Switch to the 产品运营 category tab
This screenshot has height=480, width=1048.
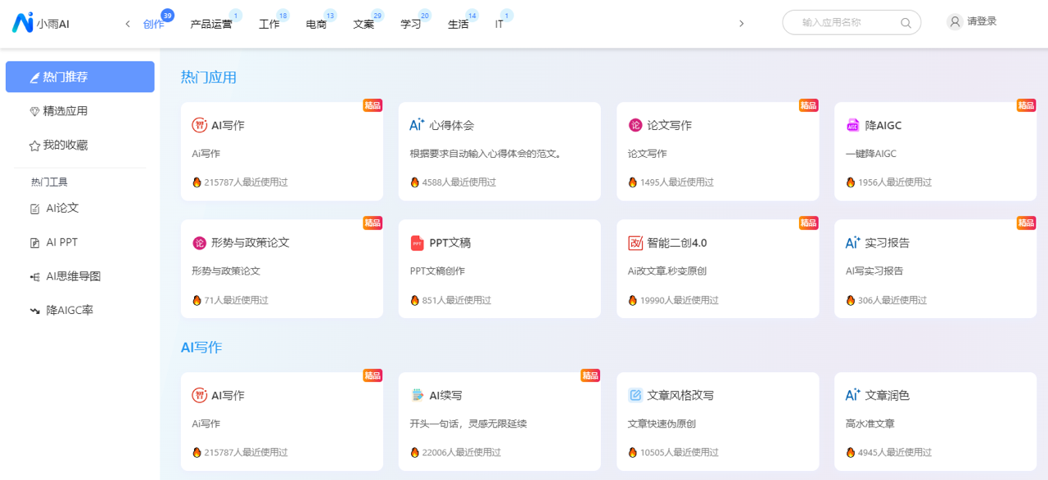211,24
